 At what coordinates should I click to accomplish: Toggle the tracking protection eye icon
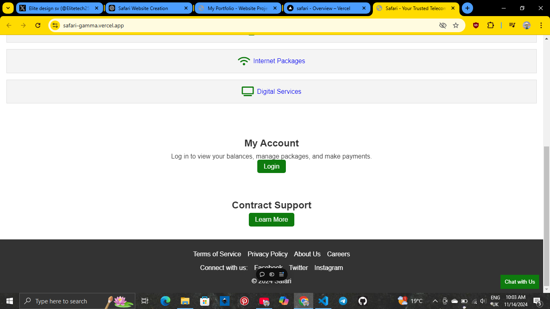(x=442, y=25)
